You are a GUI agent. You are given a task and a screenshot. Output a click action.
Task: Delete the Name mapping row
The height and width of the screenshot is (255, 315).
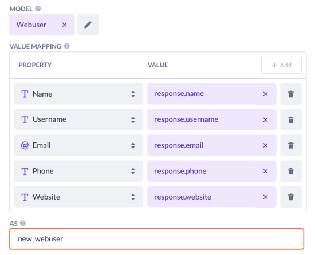[x=291, y=94]
